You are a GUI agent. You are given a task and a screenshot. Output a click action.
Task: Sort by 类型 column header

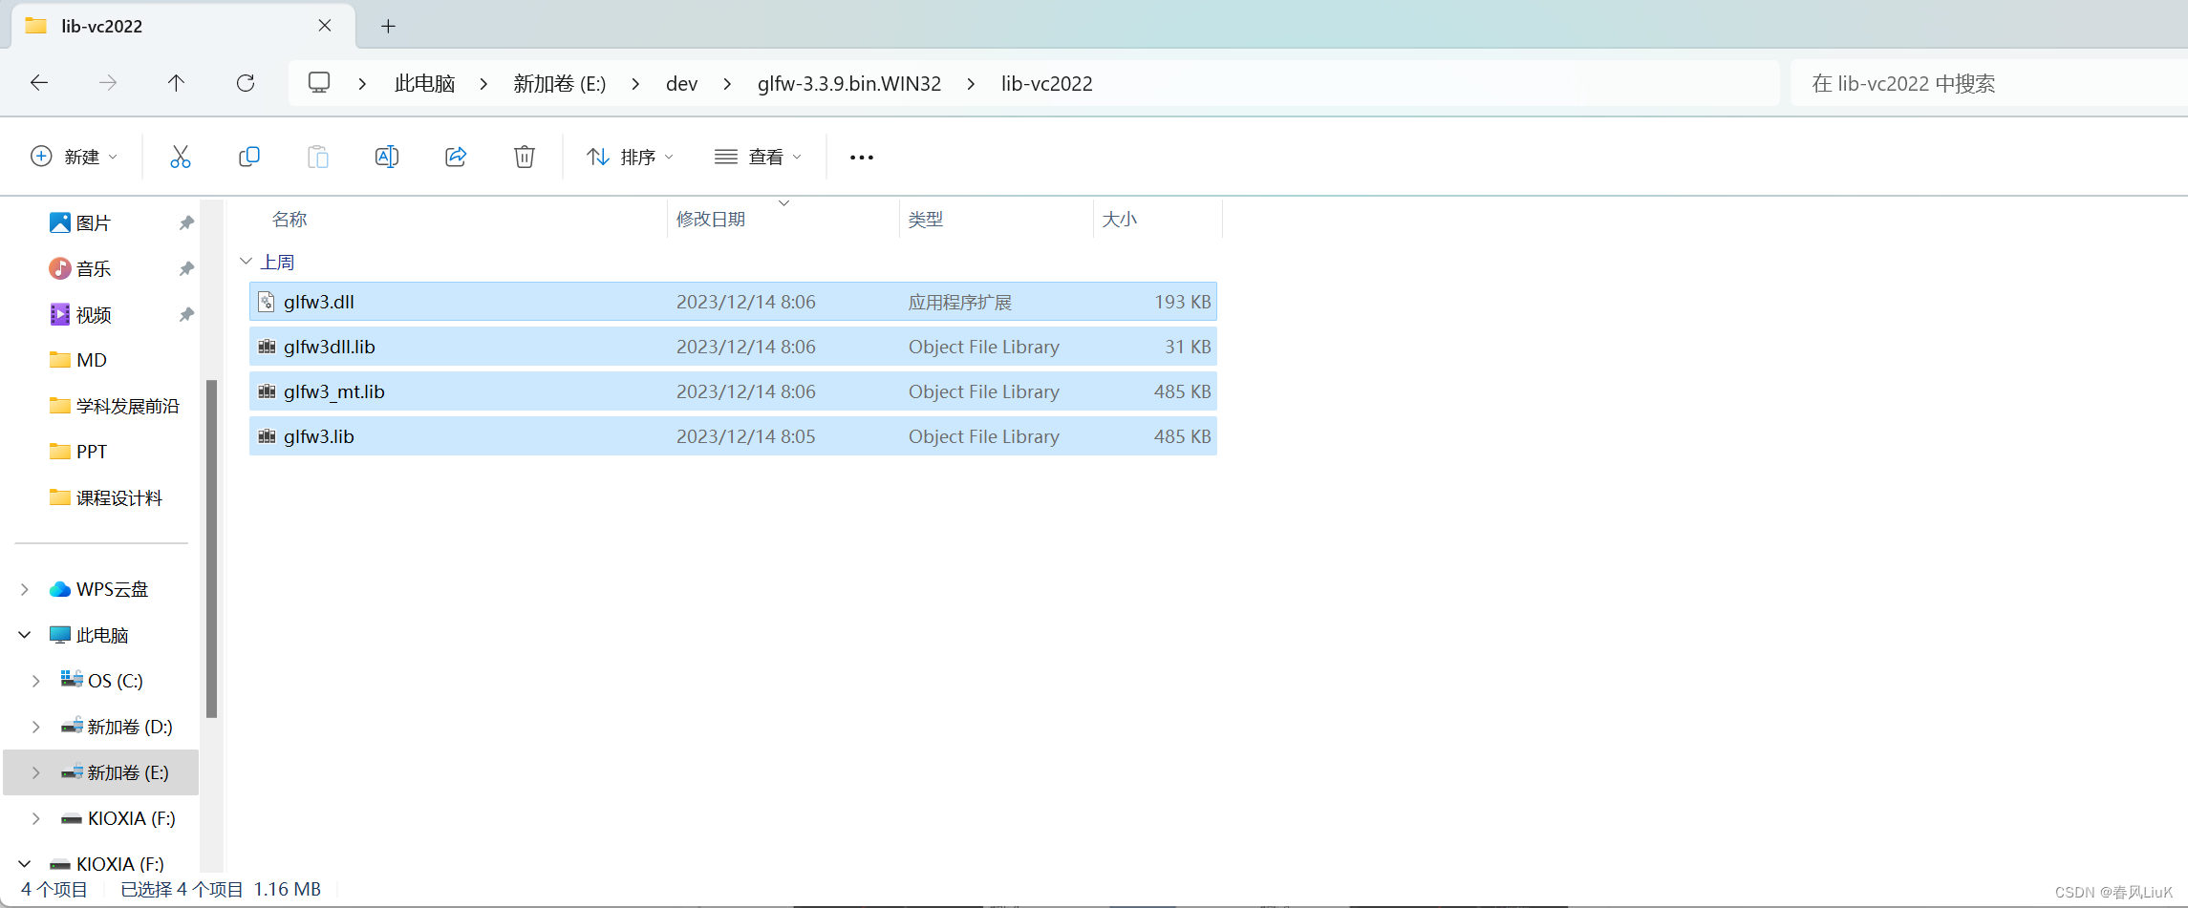click(926, 220)
